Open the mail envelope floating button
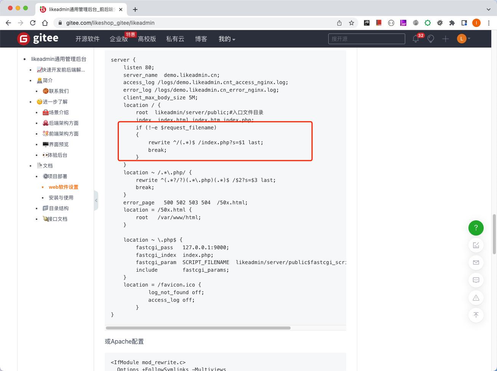Viewport: 497px width, 371px height. [476, 263]
